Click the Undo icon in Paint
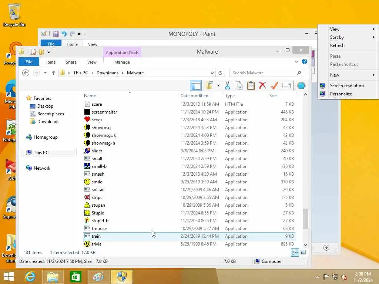This screenshot has width=379, height=284. [64, 34]
